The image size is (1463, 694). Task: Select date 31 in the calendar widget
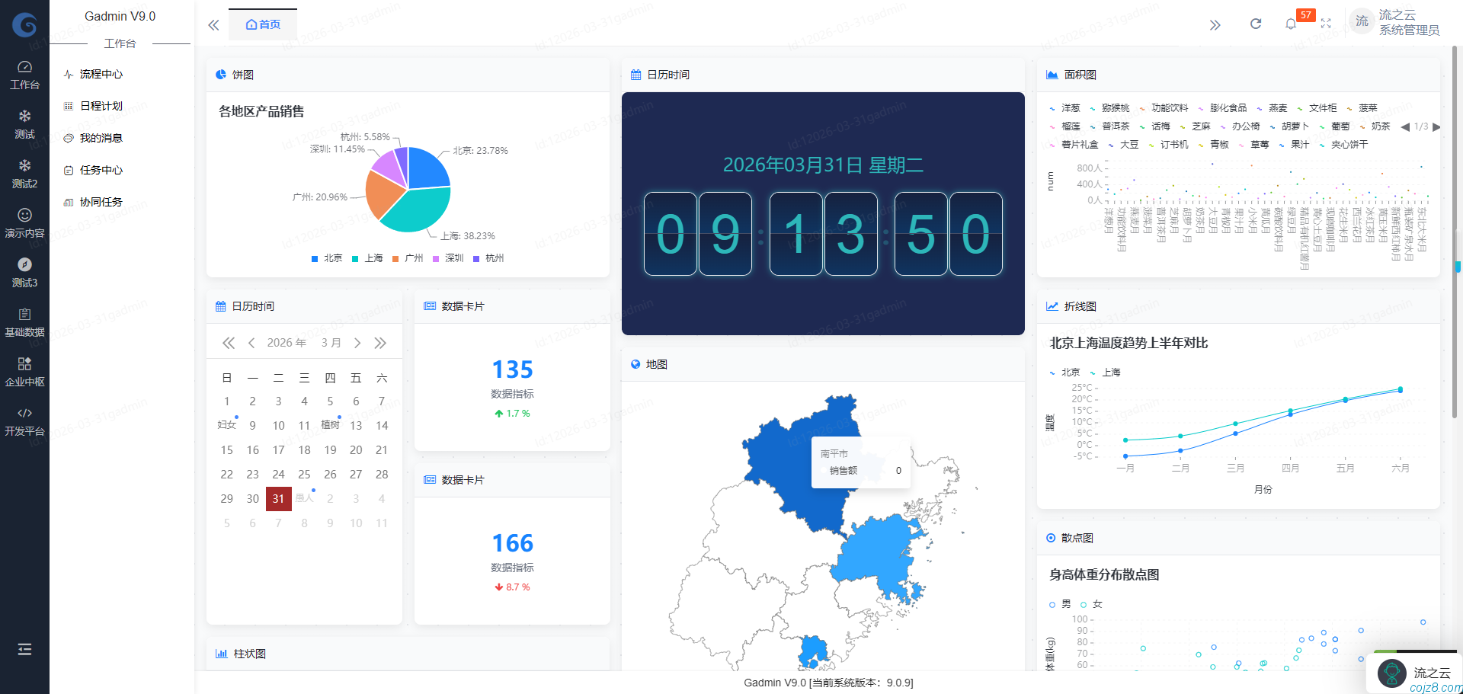[278, 499]
